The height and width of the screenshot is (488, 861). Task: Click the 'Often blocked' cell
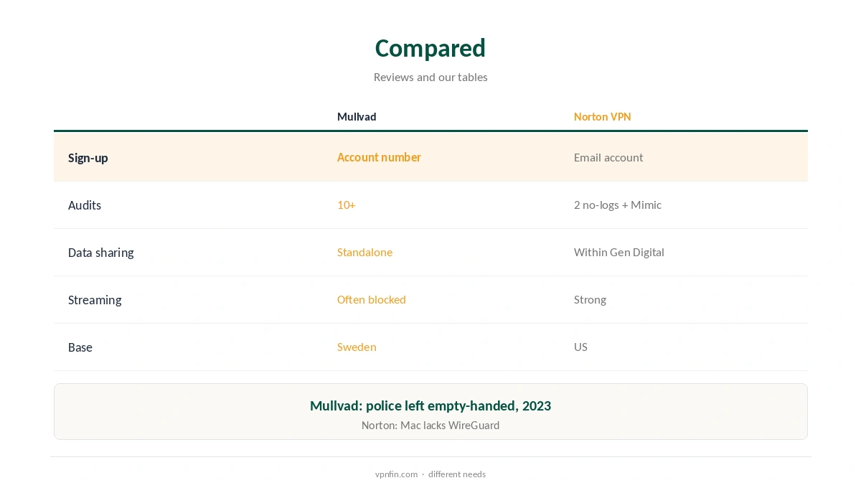point(372,299)
